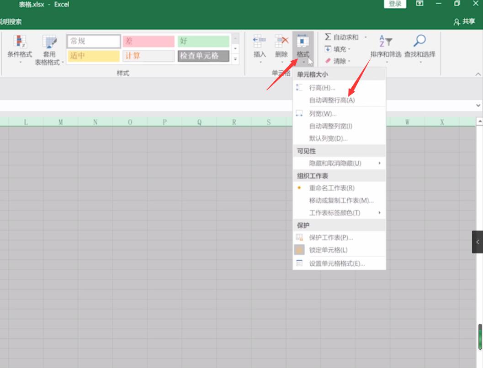Select column Q header
This screenshot has width=483, height=368.
coord(199,122)
